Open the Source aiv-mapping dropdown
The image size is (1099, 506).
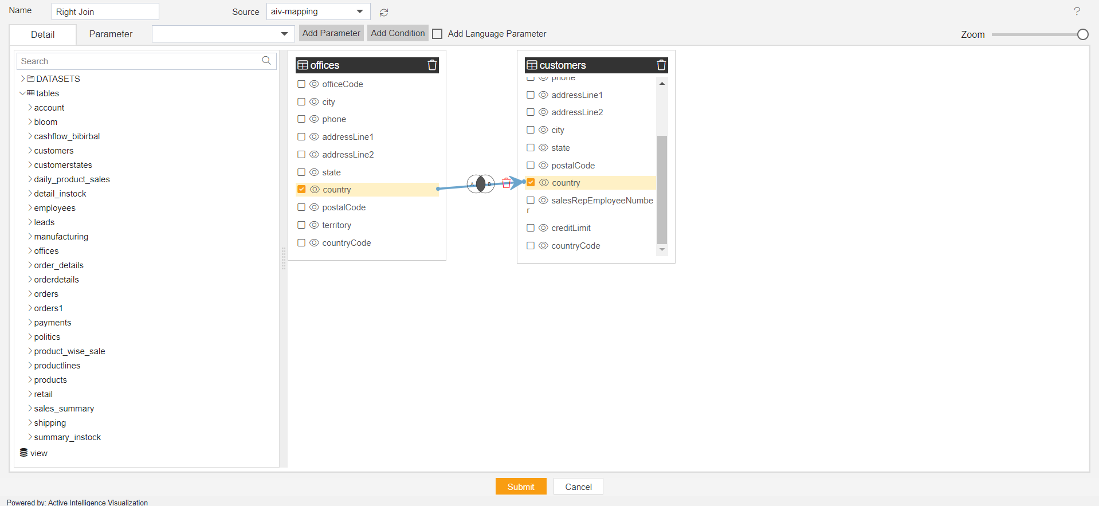(x=318, y=11)
